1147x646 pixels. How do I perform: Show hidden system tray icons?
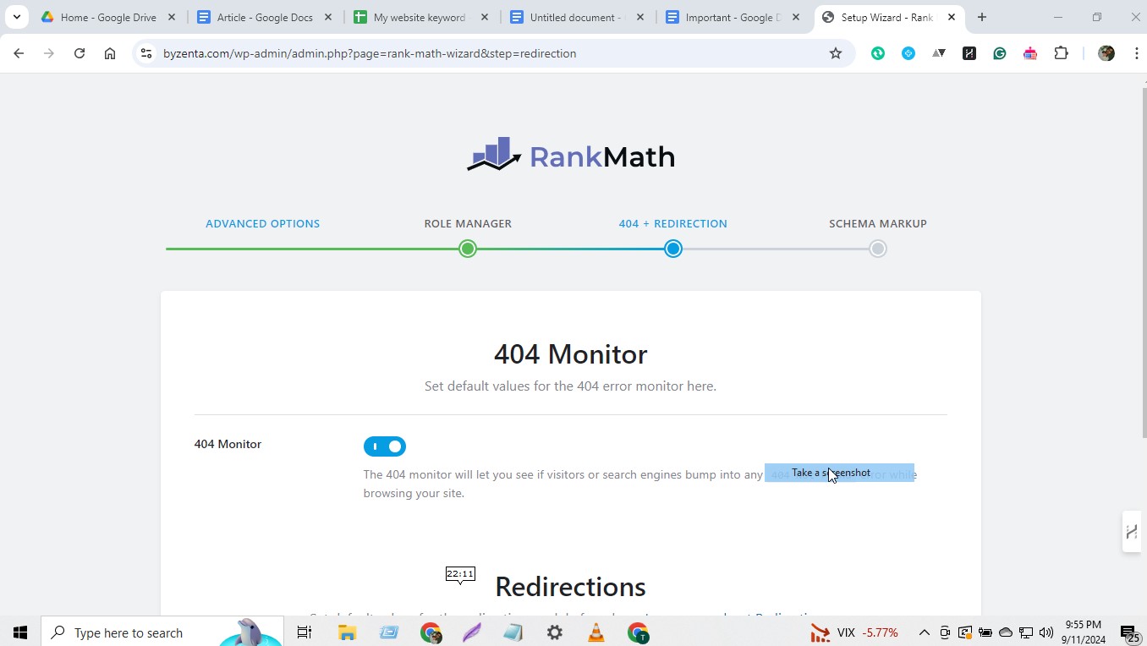click(924, 632)
